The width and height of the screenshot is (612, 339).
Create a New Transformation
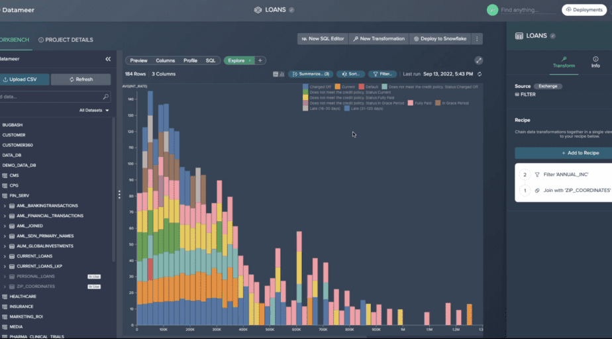coord(379,38)
